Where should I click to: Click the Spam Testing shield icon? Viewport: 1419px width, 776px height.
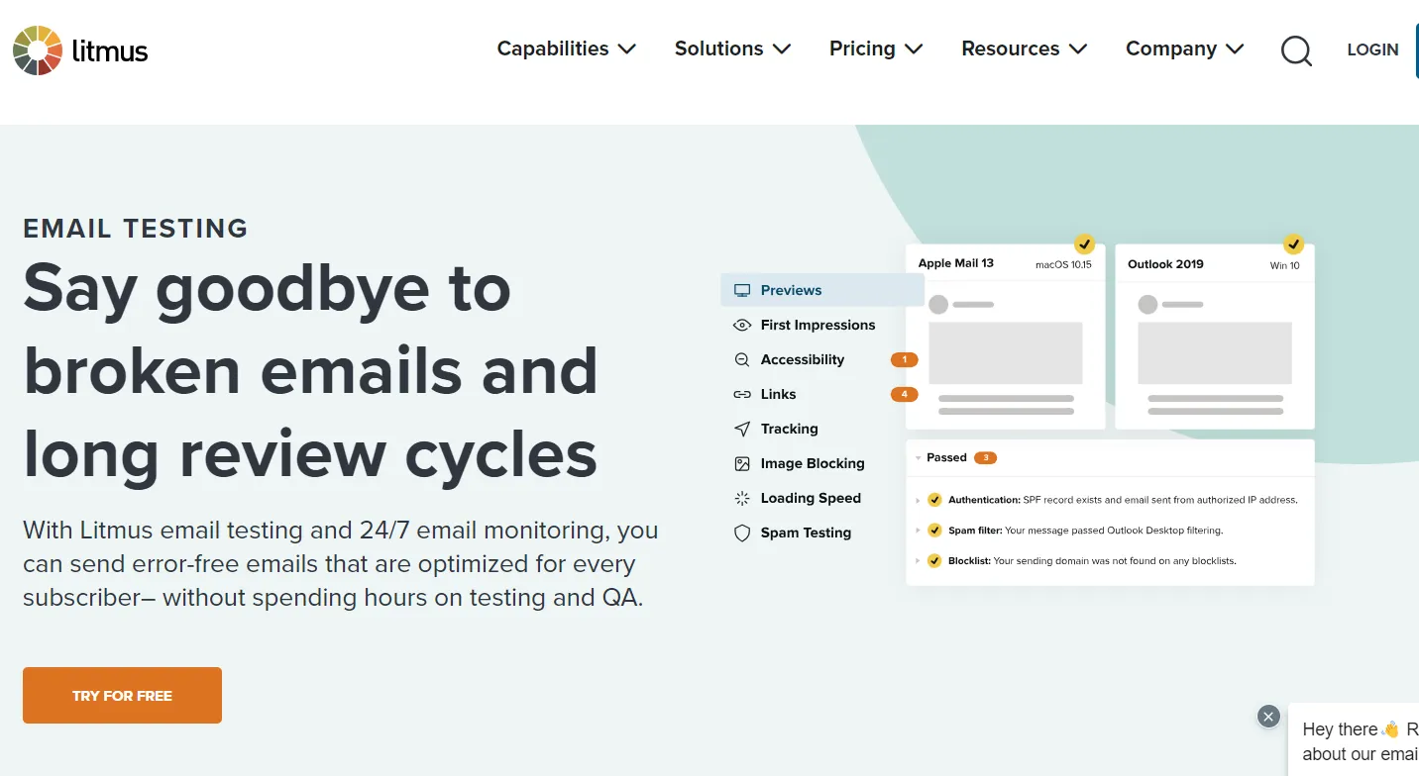coord(742,533)
